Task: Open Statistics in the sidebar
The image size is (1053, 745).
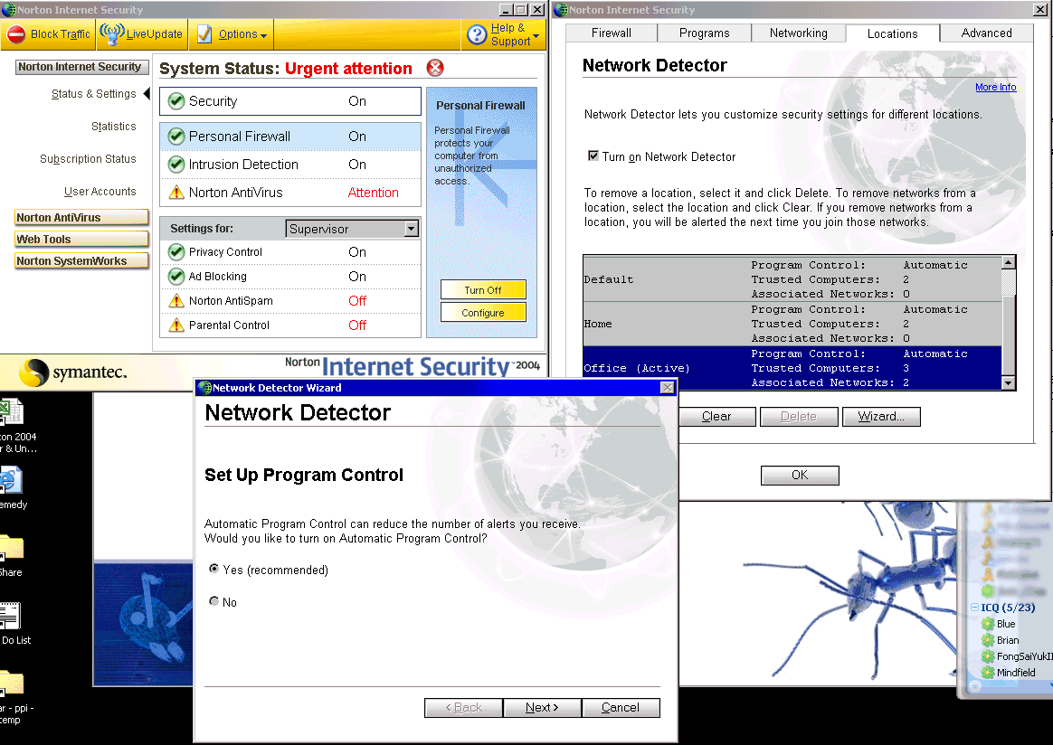Action: pyautogui.click(x=113, y=127)
